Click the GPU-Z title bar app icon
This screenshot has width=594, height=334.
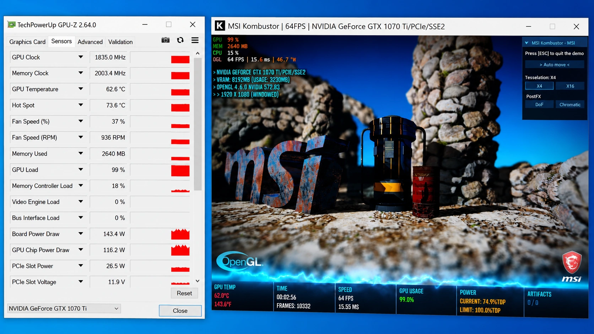point(12,25)
